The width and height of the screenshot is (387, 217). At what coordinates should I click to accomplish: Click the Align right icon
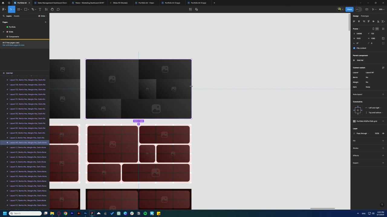(x=364, y=21)
